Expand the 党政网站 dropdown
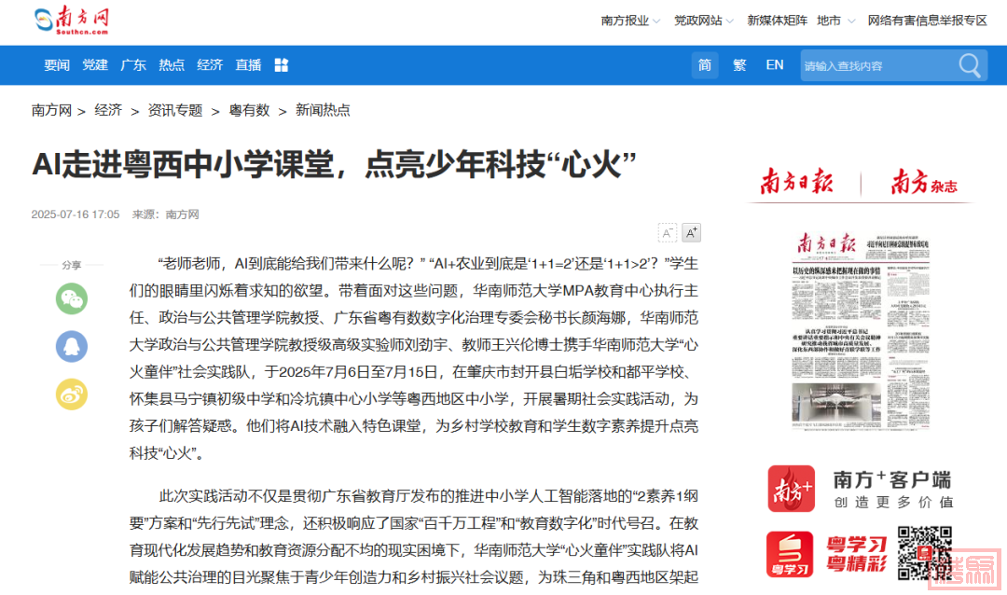This screenshot has height=595, width=1007. click(704, 21)
